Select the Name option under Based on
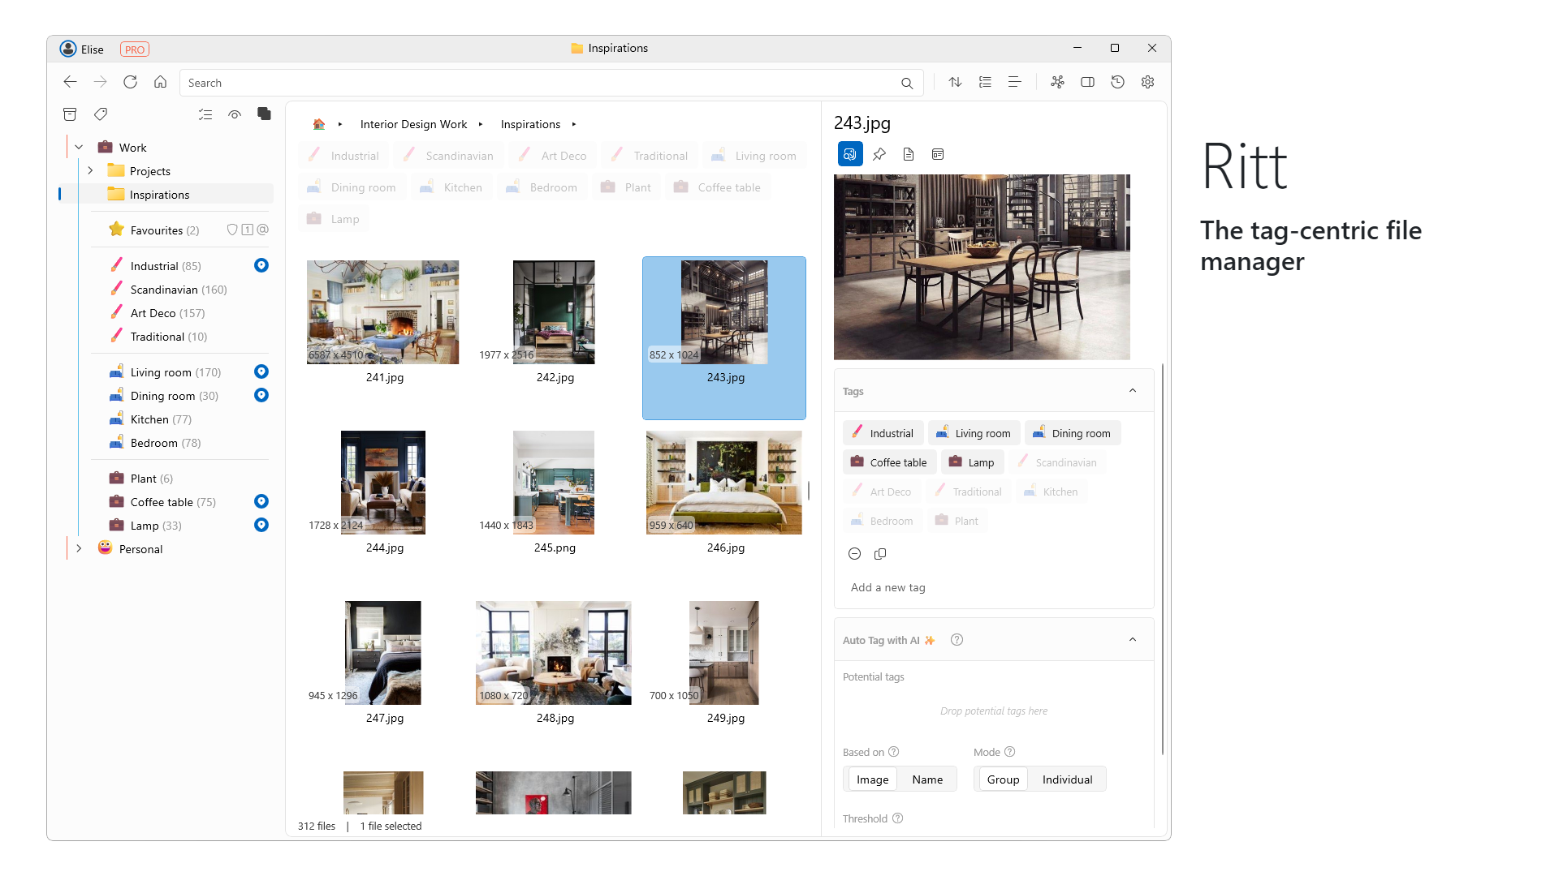 (x=927, y=779)
